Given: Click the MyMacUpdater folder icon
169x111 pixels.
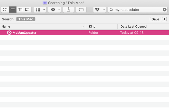Looking at the screenshot, I should (9, 32).
